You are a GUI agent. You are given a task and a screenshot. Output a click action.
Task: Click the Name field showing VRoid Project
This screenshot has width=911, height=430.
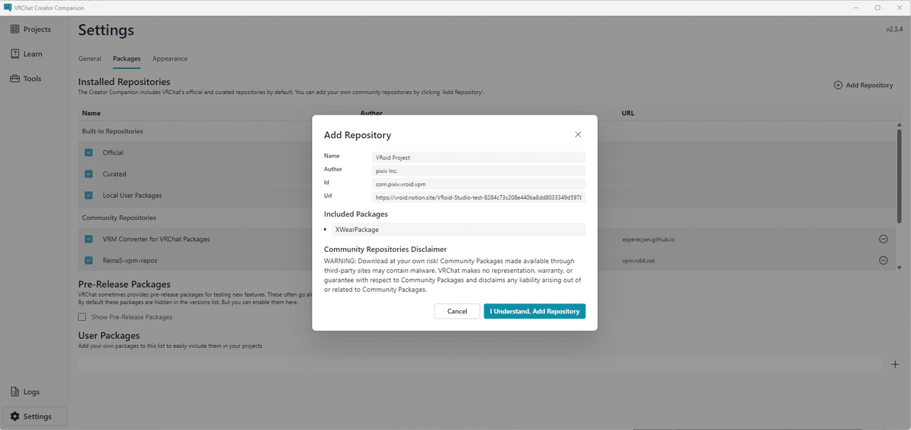[479, 157]
